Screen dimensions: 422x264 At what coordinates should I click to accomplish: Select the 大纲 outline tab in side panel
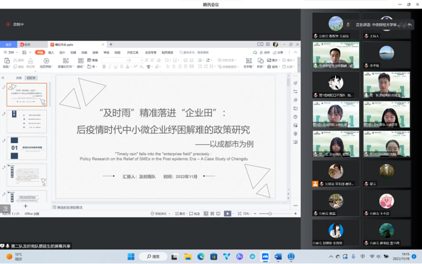coord(19,78)
